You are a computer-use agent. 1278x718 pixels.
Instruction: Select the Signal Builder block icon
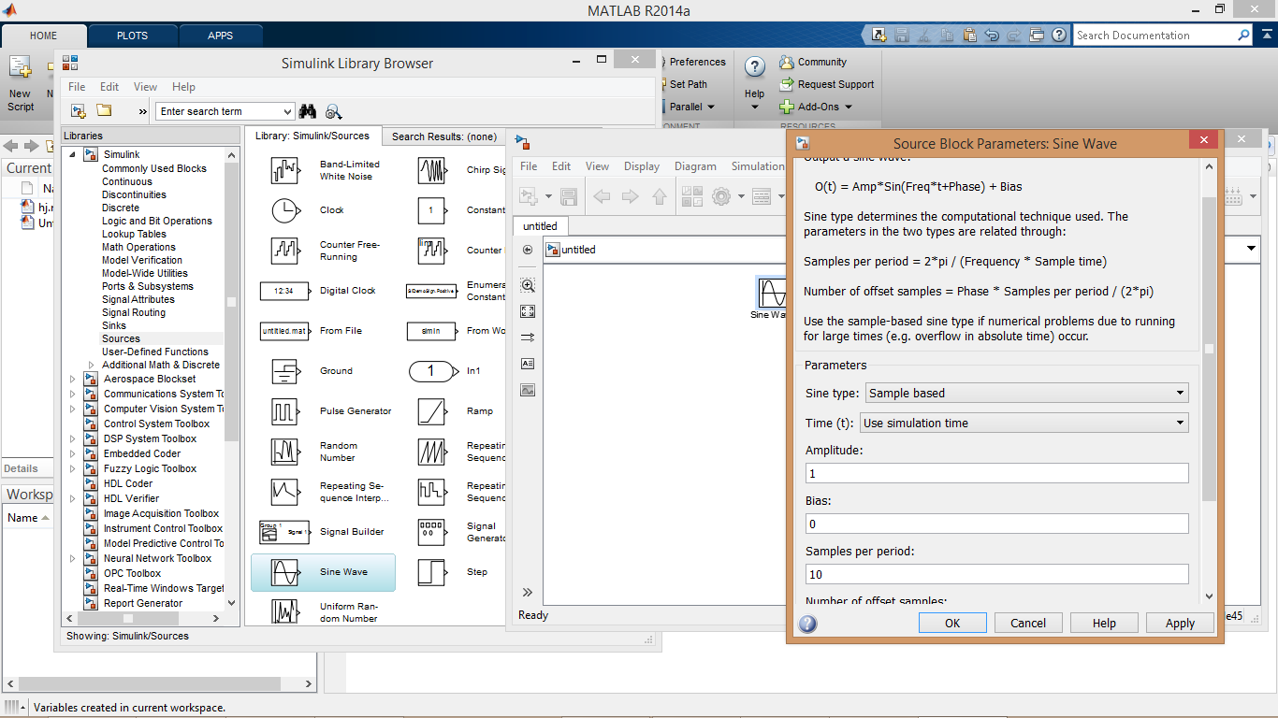coord(284,532)
